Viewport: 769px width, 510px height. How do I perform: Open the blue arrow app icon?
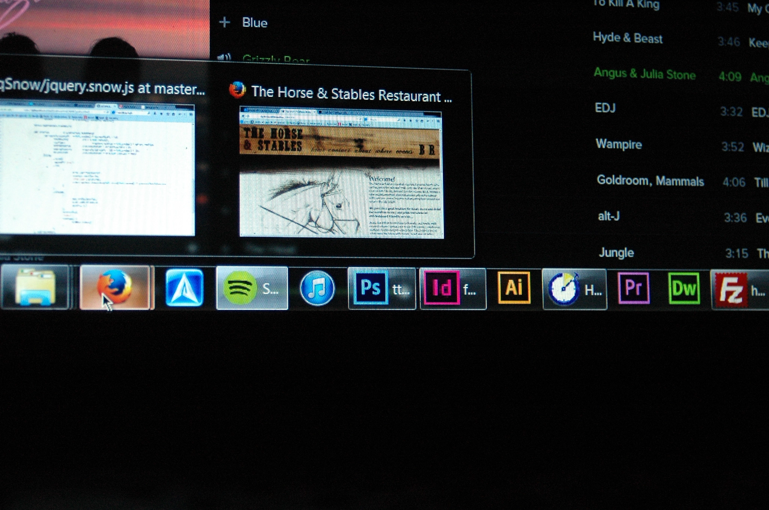tap(184, 288)
